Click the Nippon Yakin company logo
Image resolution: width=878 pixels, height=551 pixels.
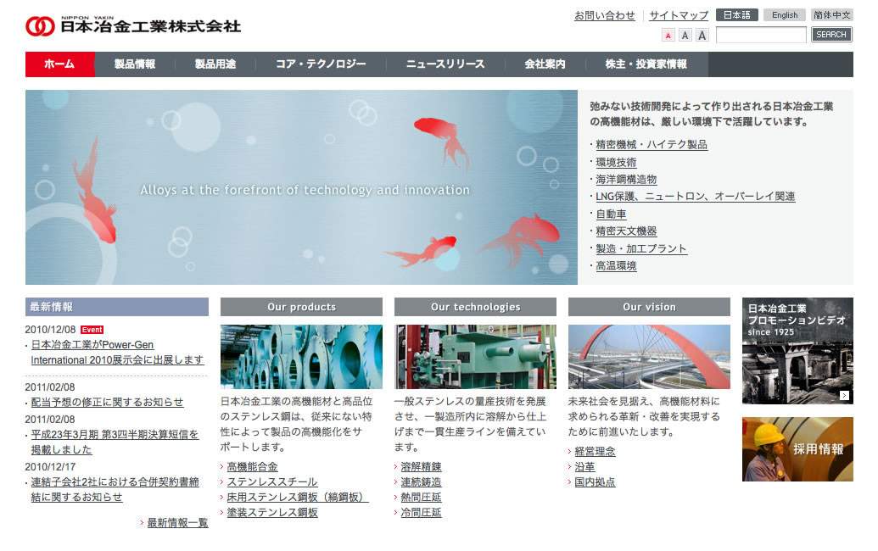click(x=133, y=25)
